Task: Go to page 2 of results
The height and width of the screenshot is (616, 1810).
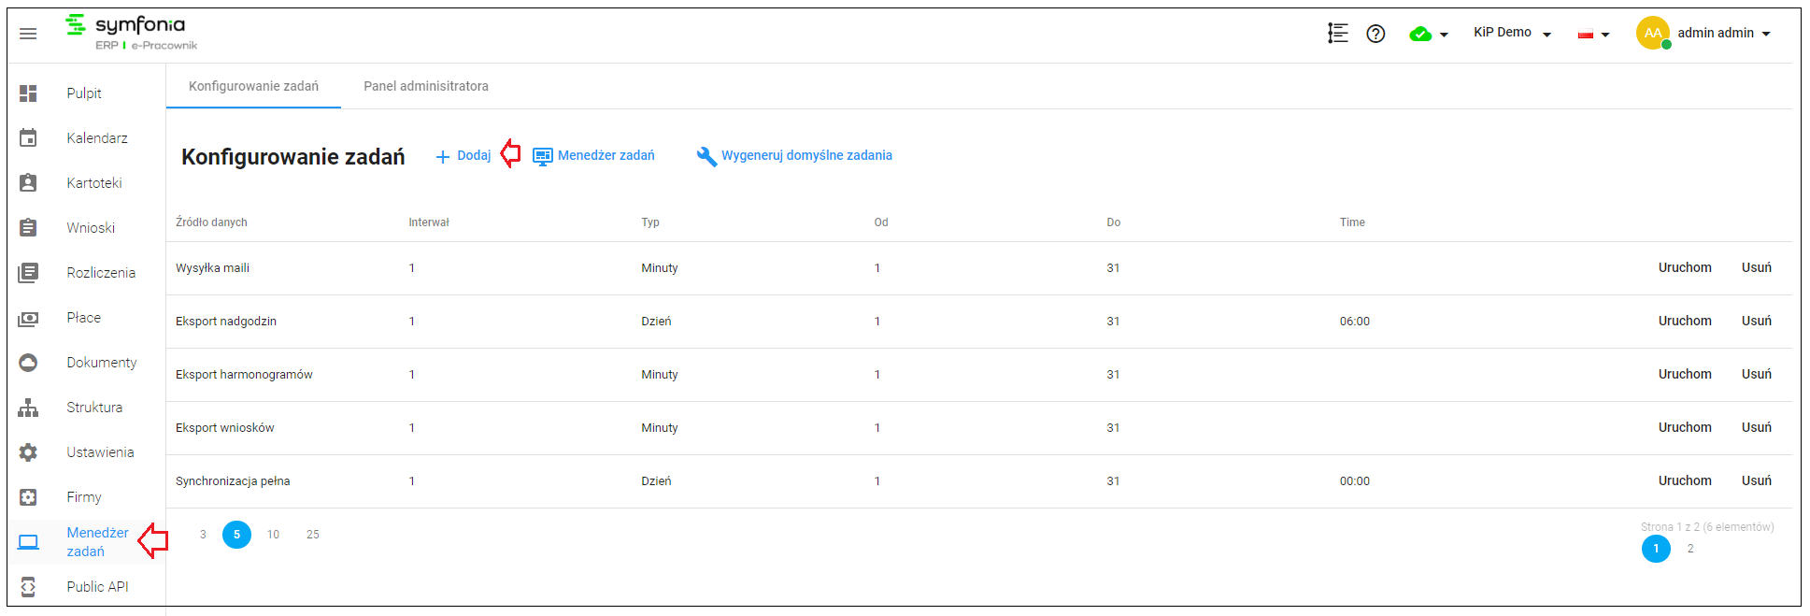Action: tap(1690, 549)
